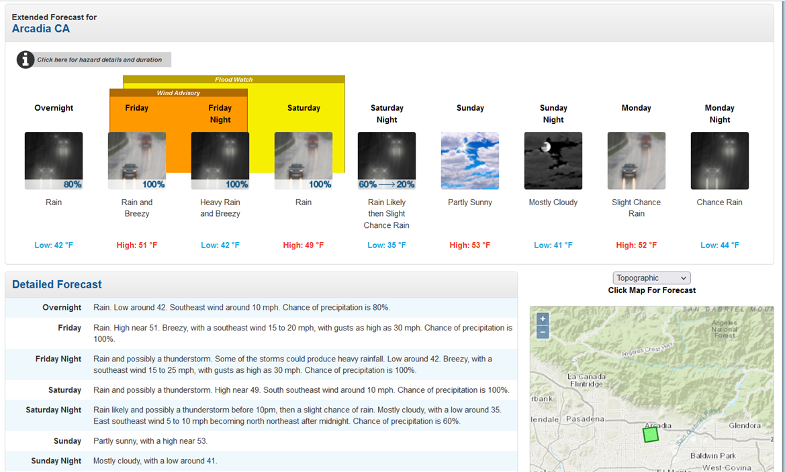The image size is (785, 472).
Task: Zoom out on the map
Action: tap(543, 332)
